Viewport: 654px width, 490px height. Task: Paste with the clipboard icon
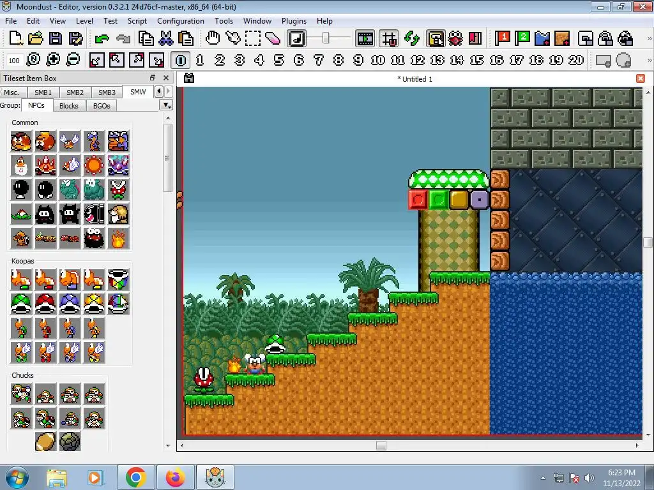click(186, 38)
